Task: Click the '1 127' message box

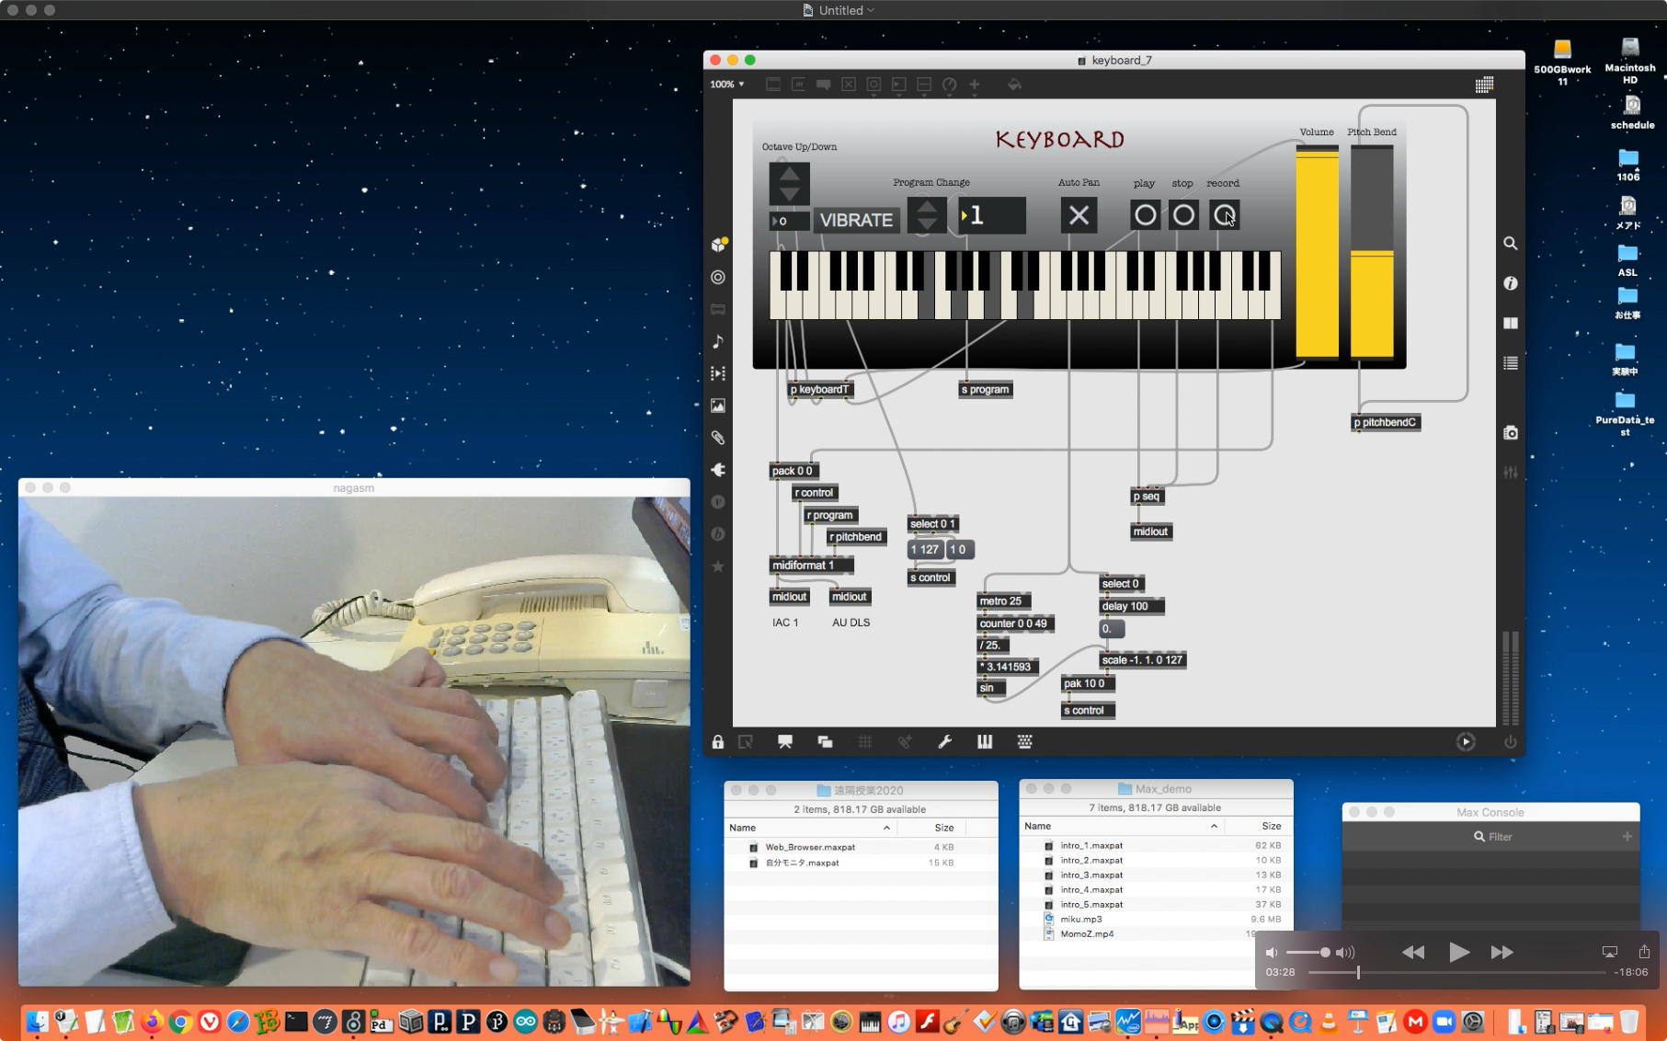Action: point(925,550)
